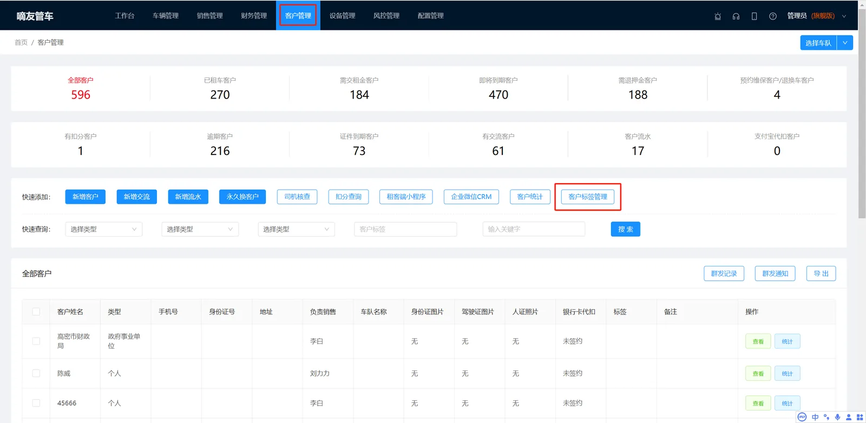
Task: Click the microphone icon in input method bar
Action: tap(837, 417)
